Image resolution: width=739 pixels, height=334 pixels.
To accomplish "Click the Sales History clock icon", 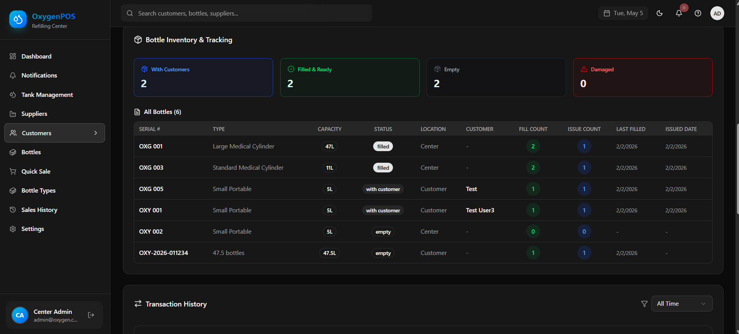I will pyautogui.click(x=13, y=210).
